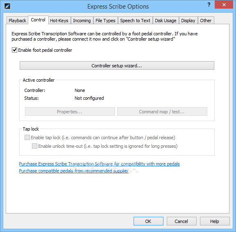236x232 pixels.
Task: Switch to the Display tab
Action: 188,21
